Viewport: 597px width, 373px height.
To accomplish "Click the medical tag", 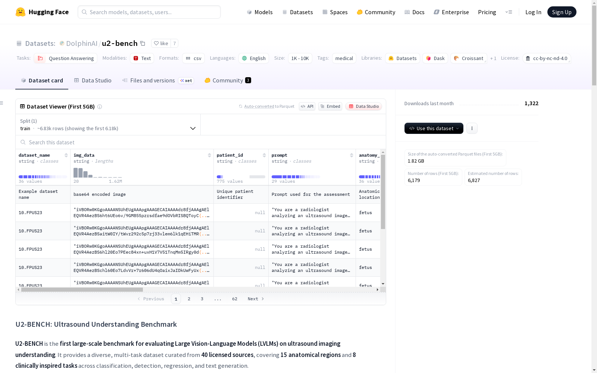I will coord(344,58).
